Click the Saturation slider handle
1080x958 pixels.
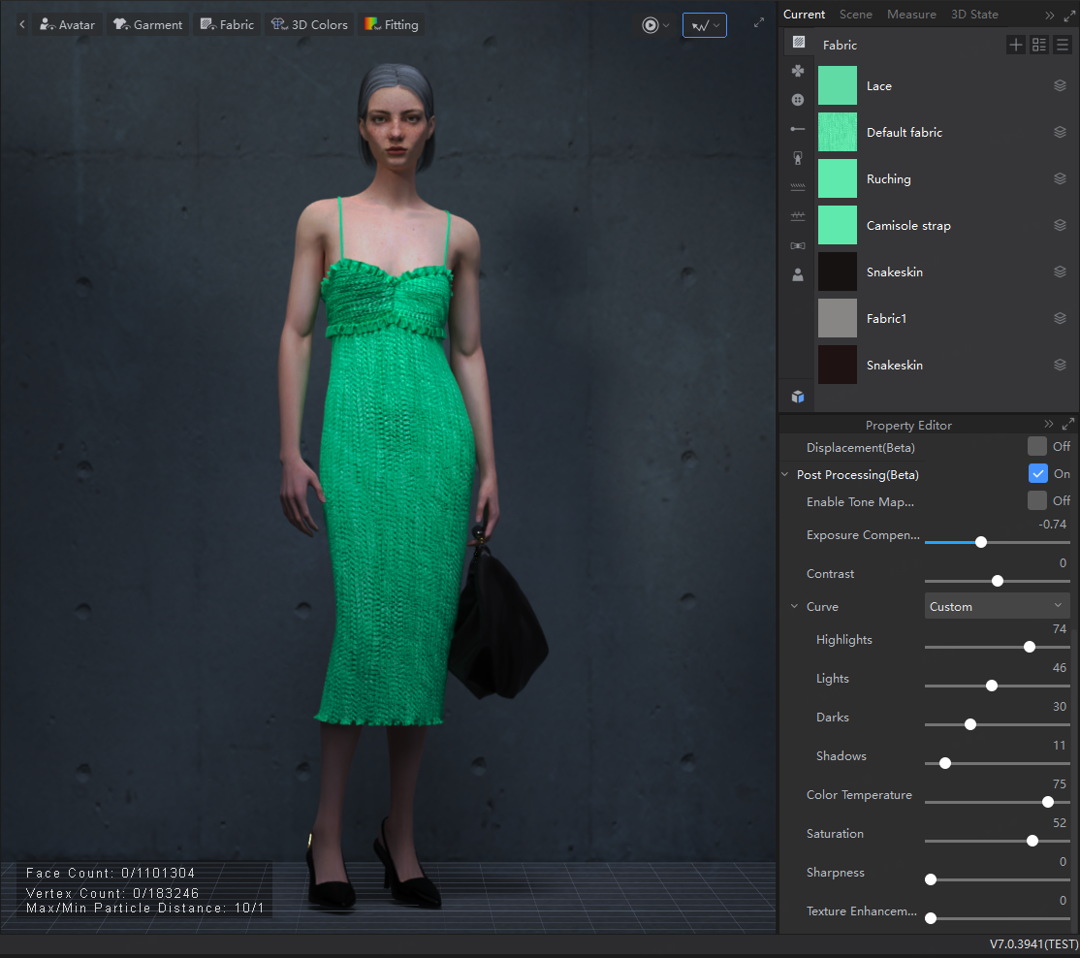point(1032,841)
